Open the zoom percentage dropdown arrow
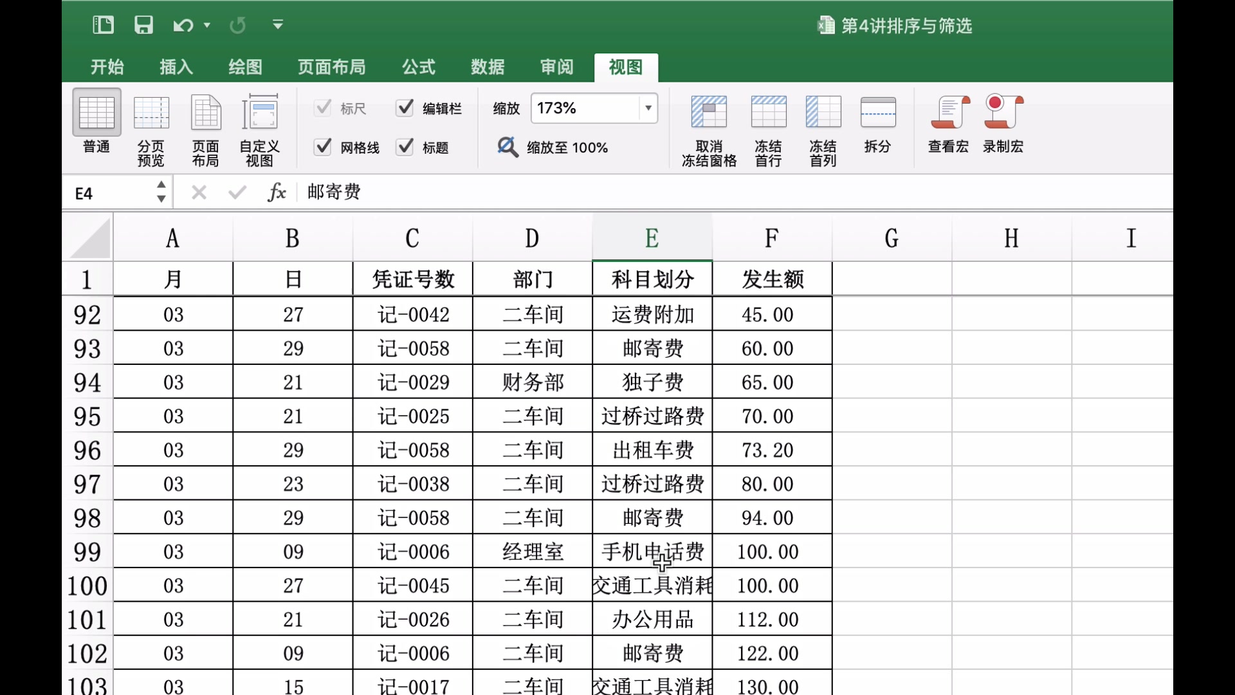1235x695 pixels. coord(648,108)
